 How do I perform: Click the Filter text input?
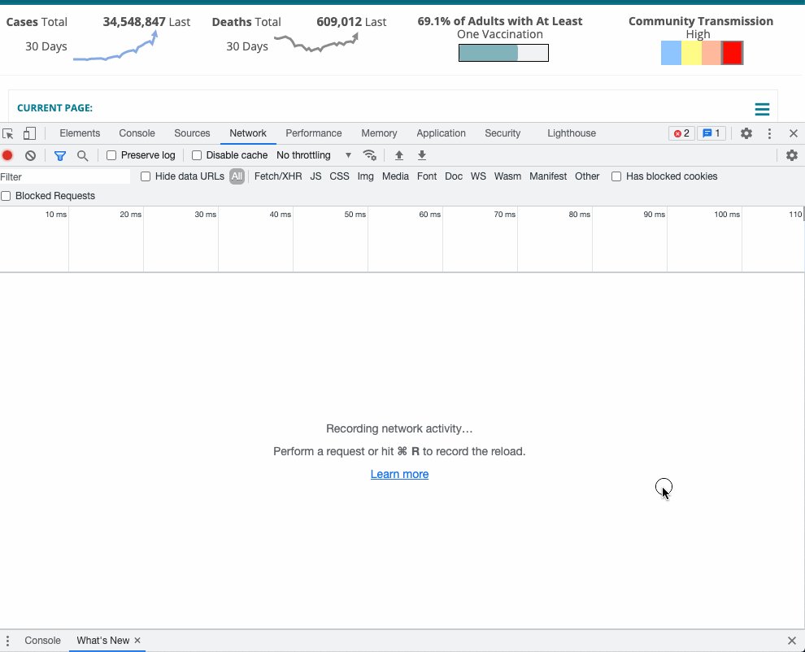[x=65, y=176]
